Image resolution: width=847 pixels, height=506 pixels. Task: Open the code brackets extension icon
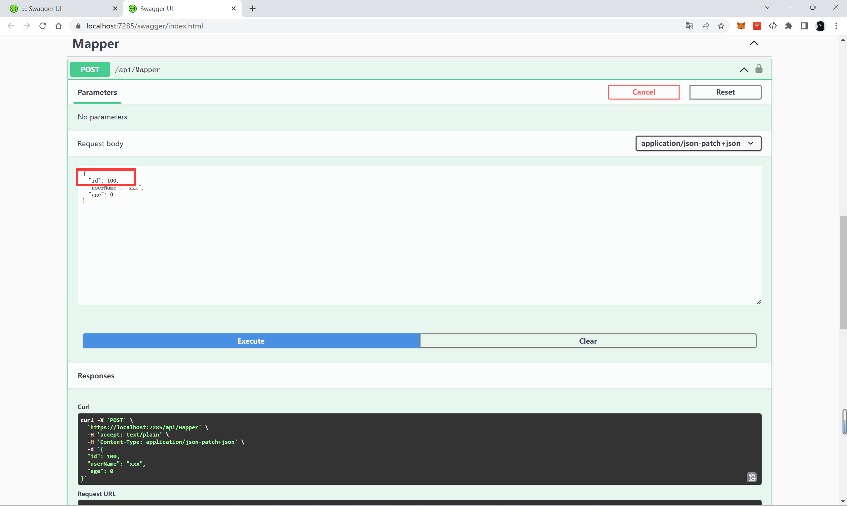pos(773,26)
